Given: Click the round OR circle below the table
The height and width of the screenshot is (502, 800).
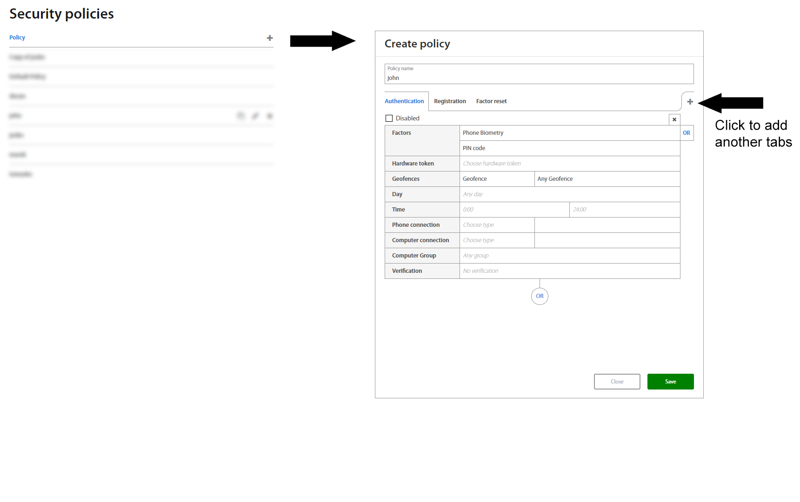Looking at the screenshot, I should [x=540, y=296].
